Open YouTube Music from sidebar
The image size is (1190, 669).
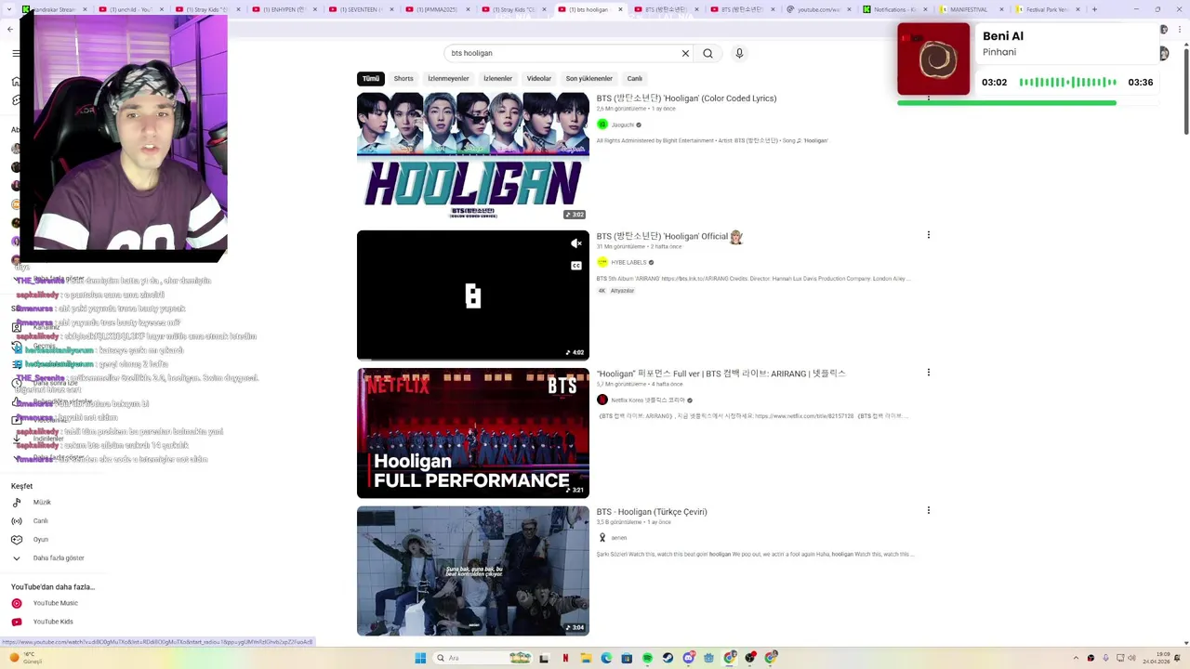[56, 603]
